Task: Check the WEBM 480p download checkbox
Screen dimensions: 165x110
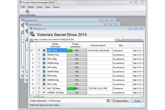Action: pos(39,63)
